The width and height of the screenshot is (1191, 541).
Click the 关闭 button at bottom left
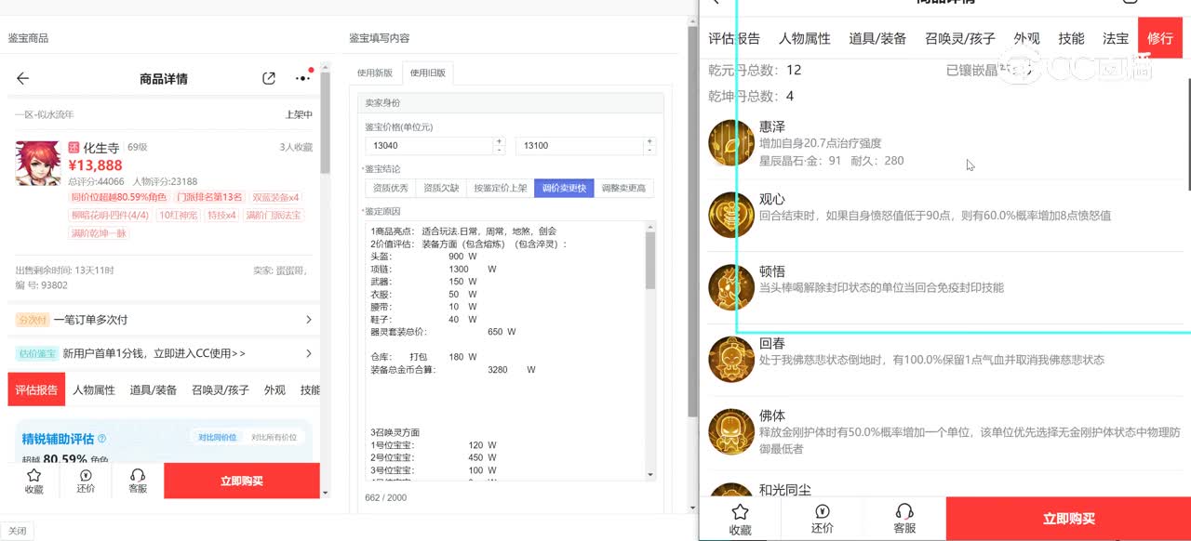pyautogui.click(x=18, y=531)
